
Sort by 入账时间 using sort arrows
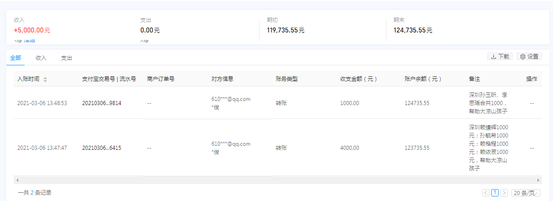coord(45,79)
